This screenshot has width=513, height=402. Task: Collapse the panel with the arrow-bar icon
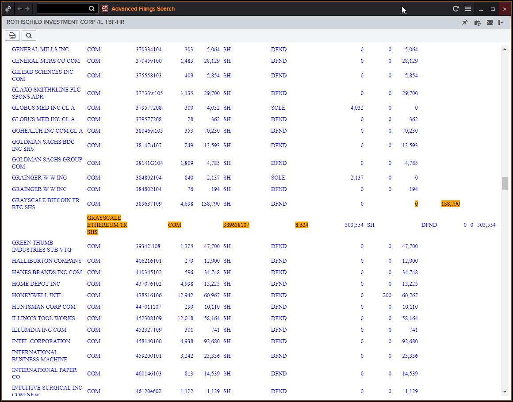501,22
